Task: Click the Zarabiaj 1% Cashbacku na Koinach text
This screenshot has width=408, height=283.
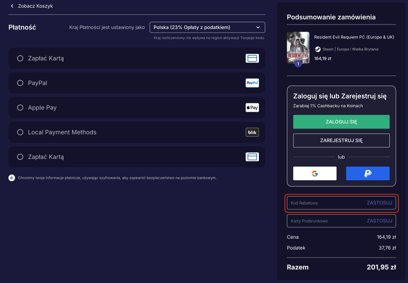Action: 328,106
